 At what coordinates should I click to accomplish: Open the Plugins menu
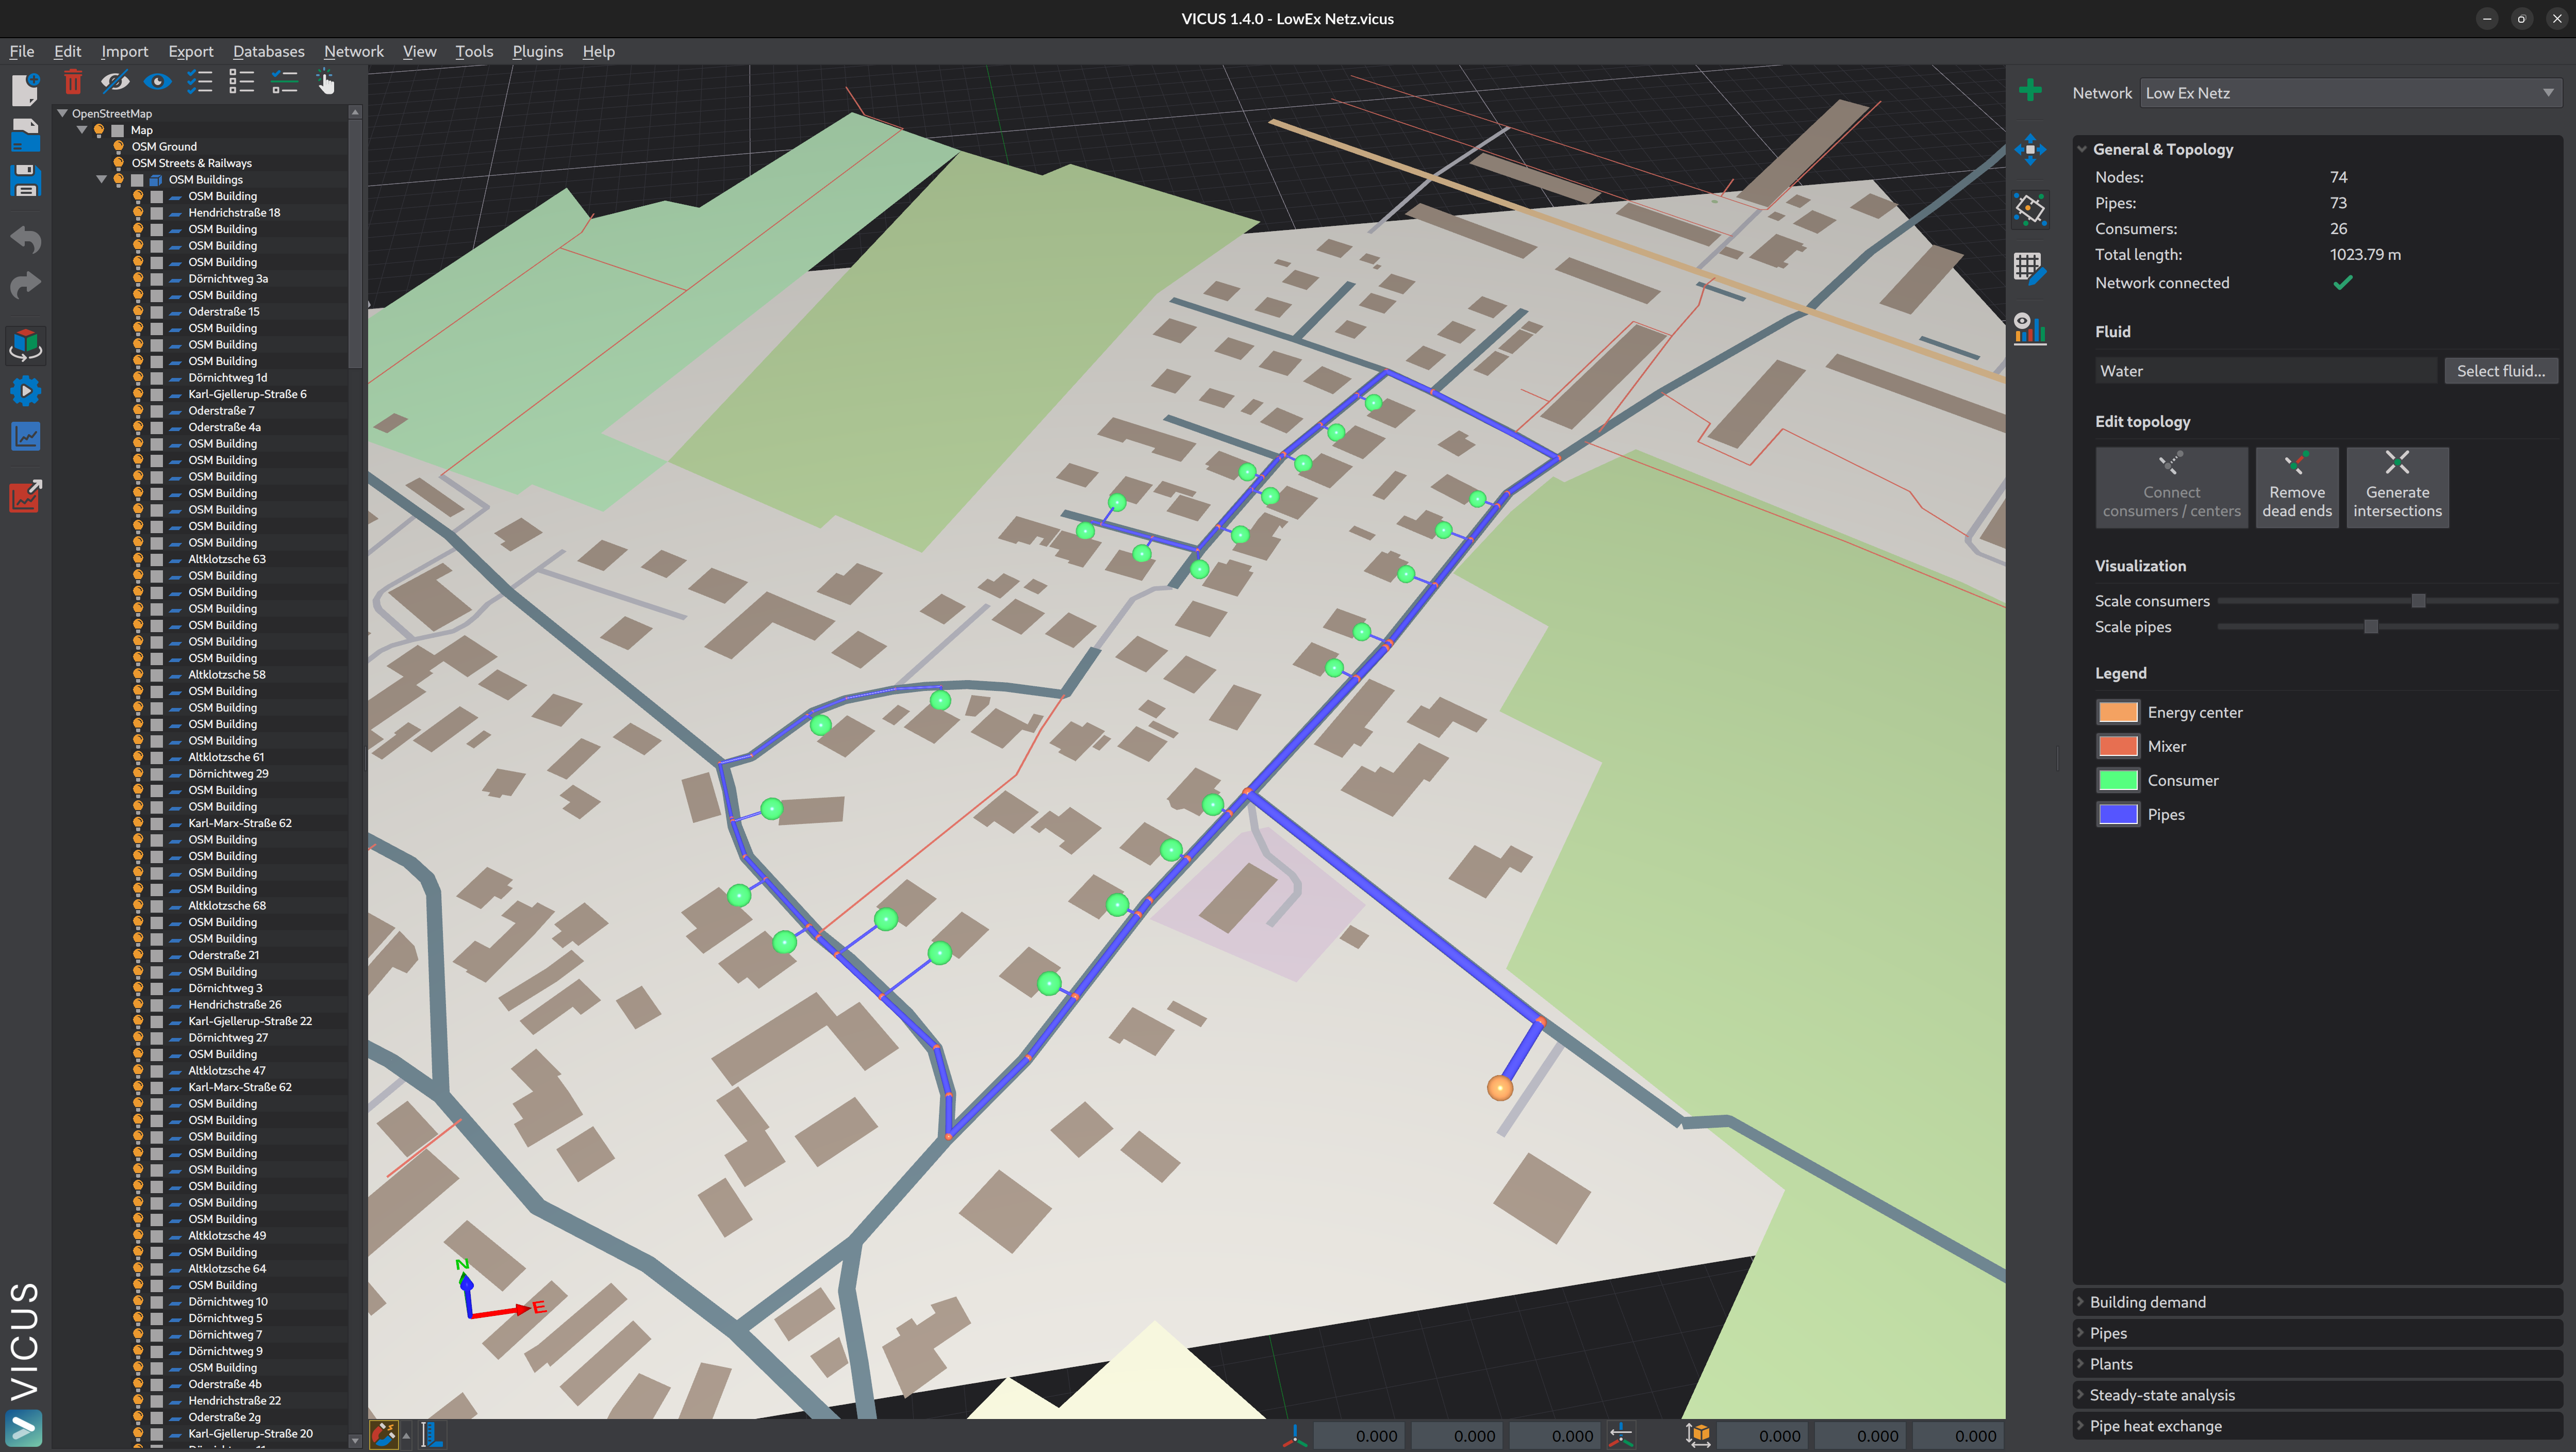(x=537, y=51)
